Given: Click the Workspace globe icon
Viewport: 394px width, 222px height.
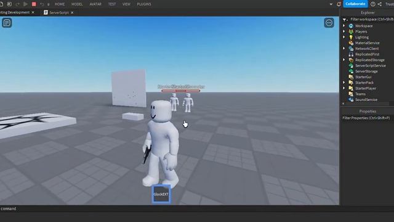Looking at the screenshot, I should (351, 26).
